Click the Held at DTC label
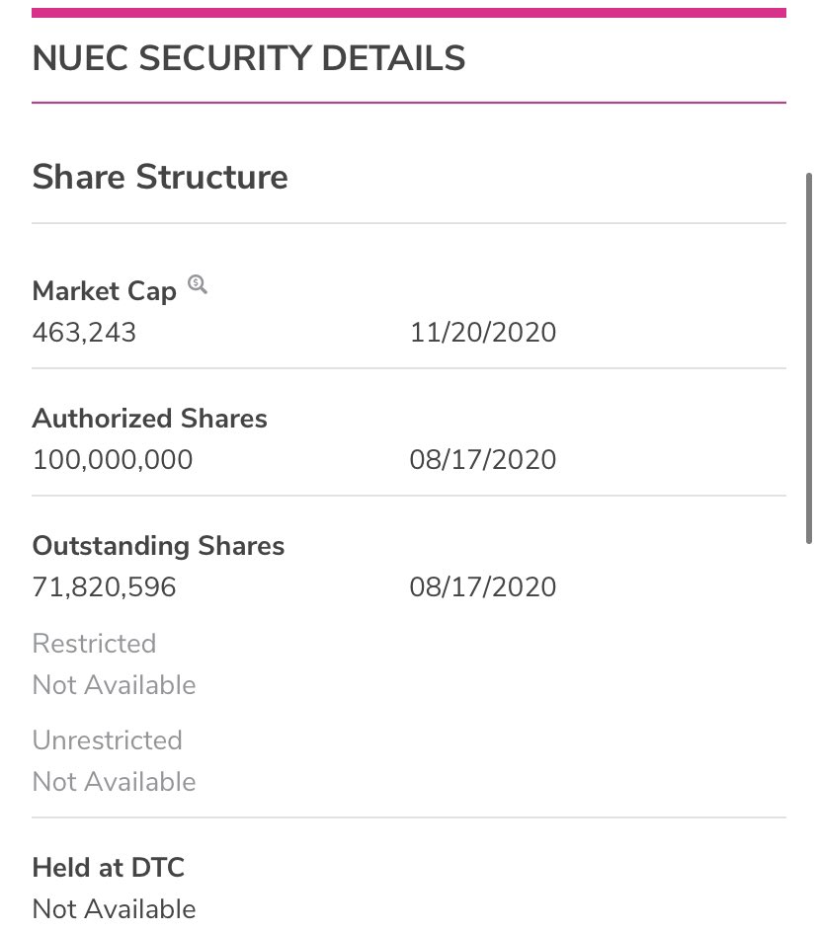The height and width of the screenshot is (932, 818). [109, 867]
